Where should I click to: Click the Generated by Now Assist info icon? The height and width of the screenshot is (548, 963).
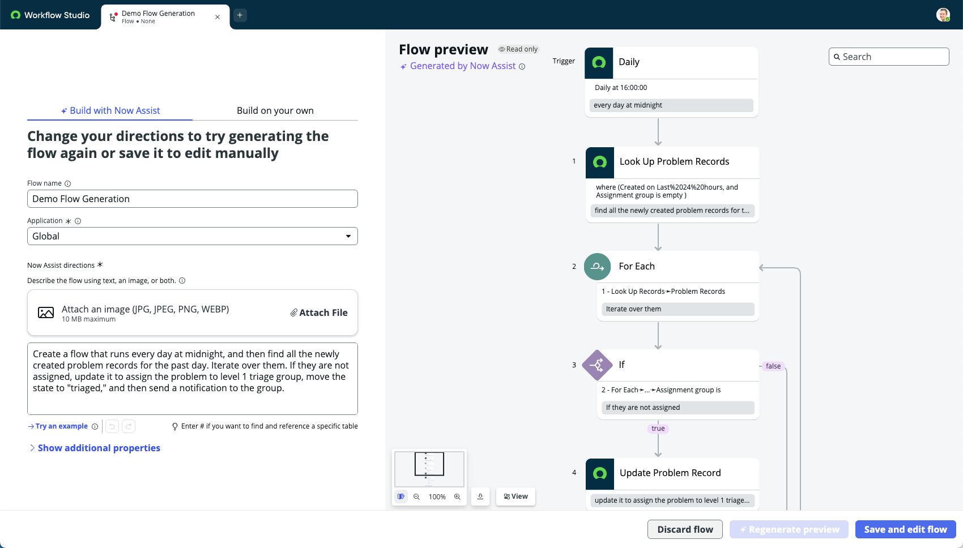click(522, 67)
